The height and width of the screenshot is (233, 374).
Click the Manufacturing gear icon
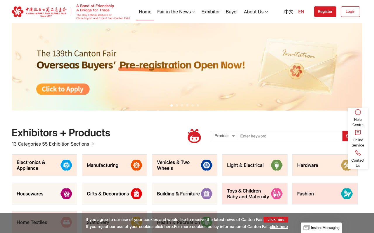pyautogui.click(x=136, y=165)
